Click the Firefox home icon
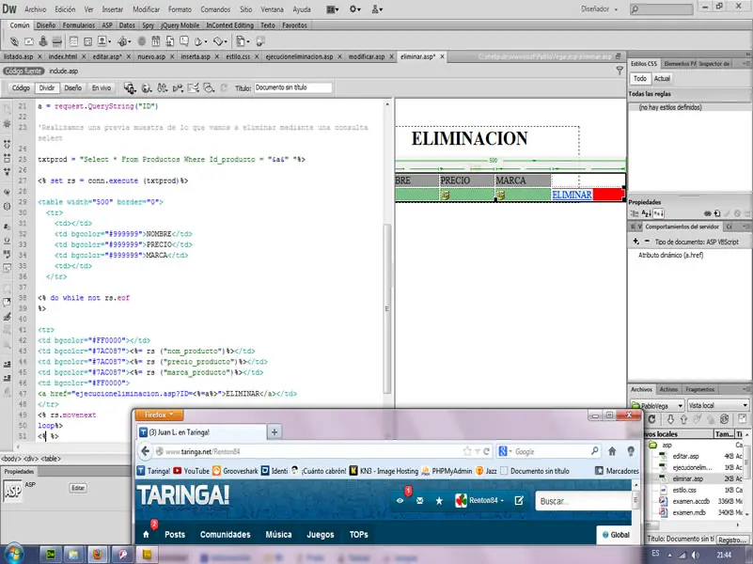Viewport: 753px width, 564px height. click(613, 451)
